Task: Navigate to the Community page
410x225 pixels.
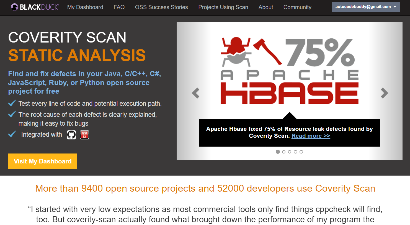Action: (x=297, y=7)
